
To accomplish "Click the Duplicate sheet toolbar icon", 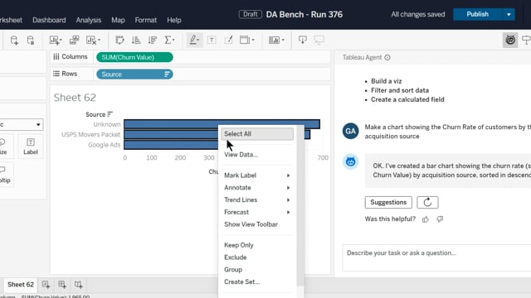I will 74,41.
